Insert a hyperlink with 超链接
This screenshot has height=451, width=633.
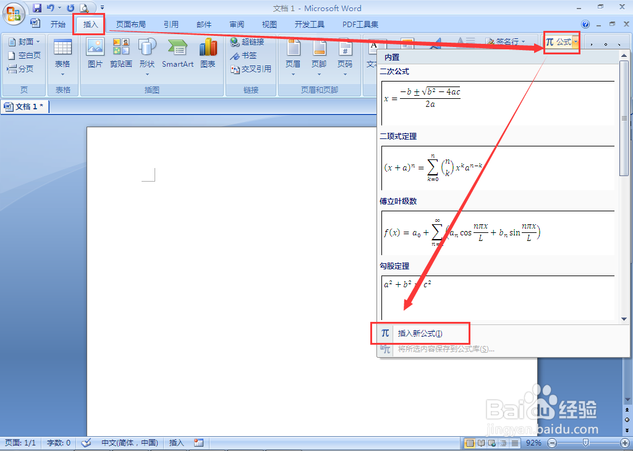pos(247,42)
